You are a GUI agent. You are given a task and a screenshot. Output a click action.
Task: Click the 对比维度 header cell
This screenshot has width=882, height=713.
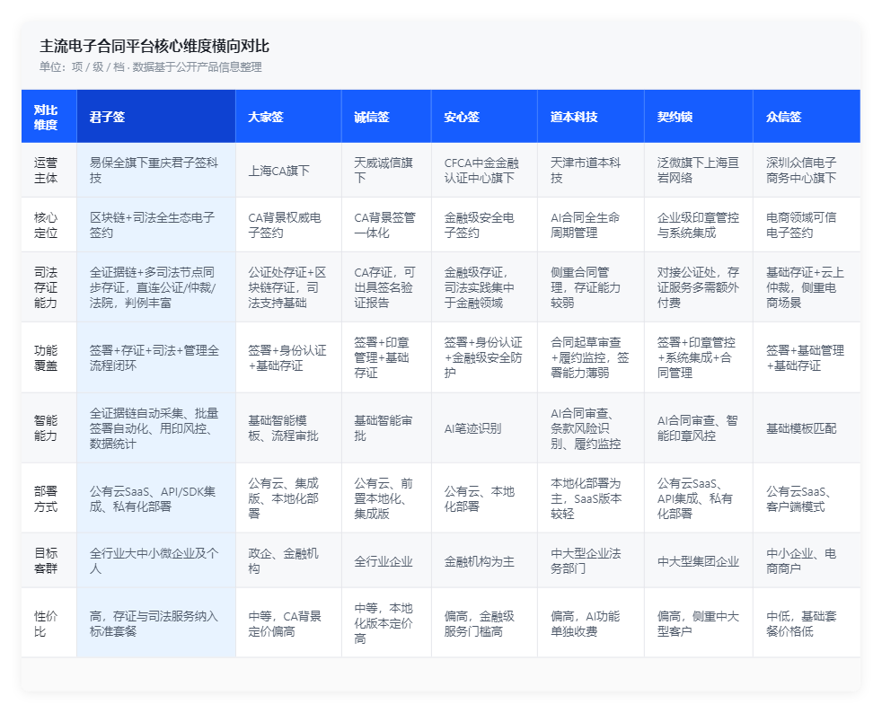[49, 117]
